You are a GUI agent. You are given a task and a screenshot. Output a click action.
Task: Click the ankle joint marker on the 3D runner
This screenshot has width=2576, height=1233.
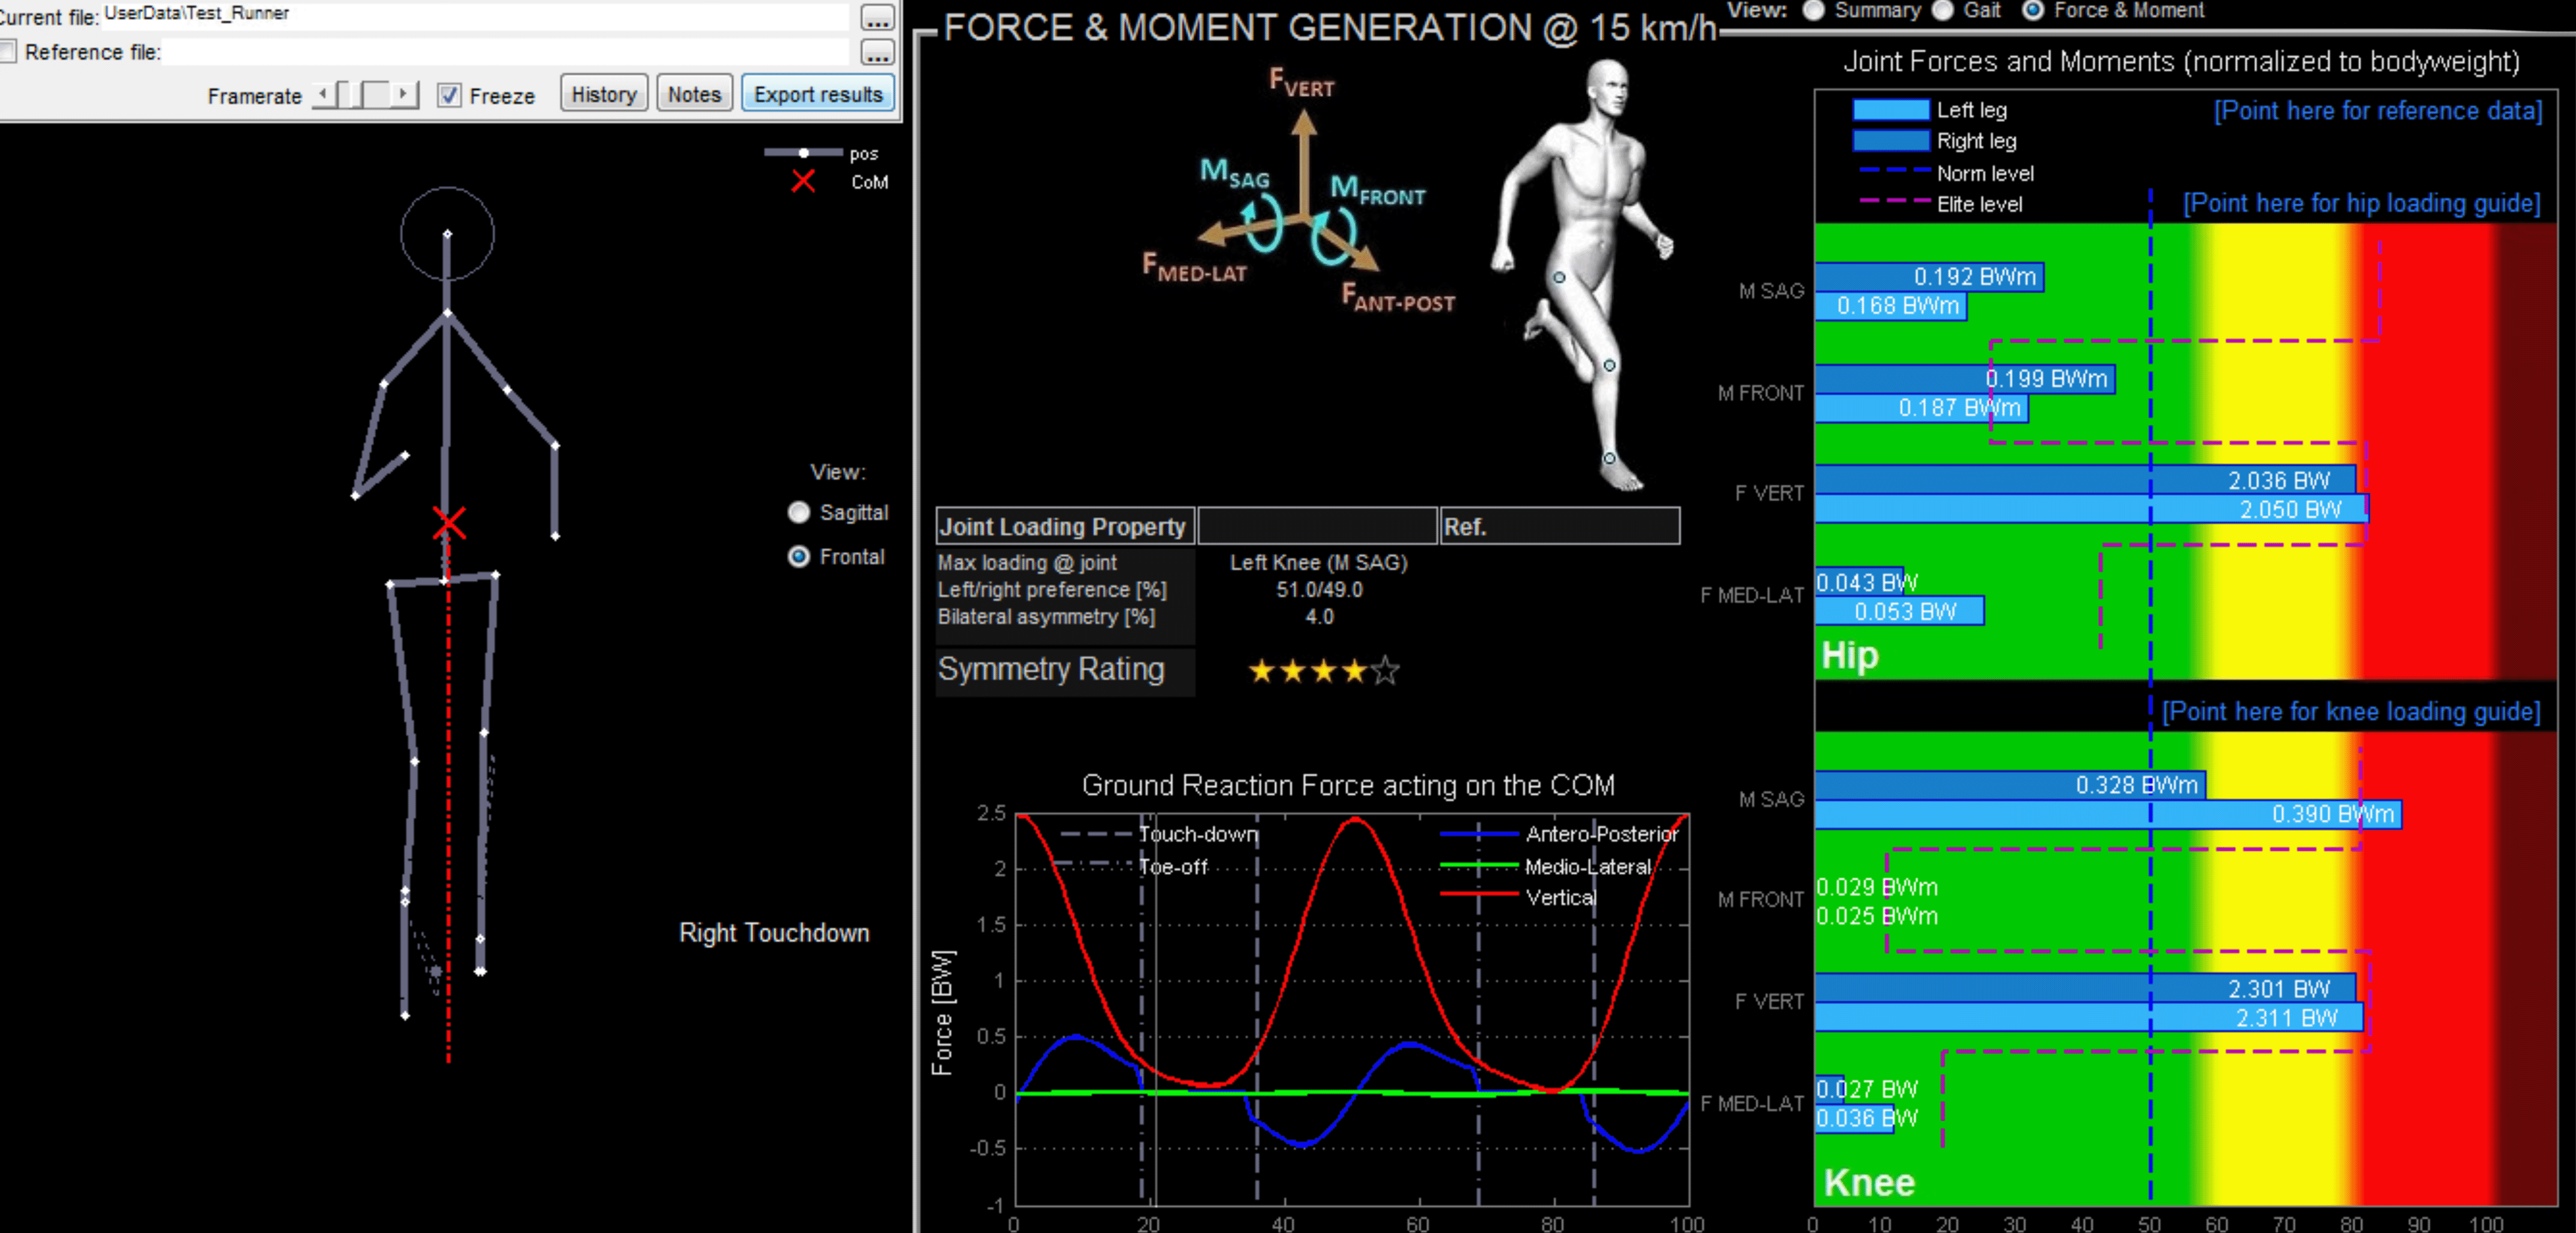tap(1609, 458)
